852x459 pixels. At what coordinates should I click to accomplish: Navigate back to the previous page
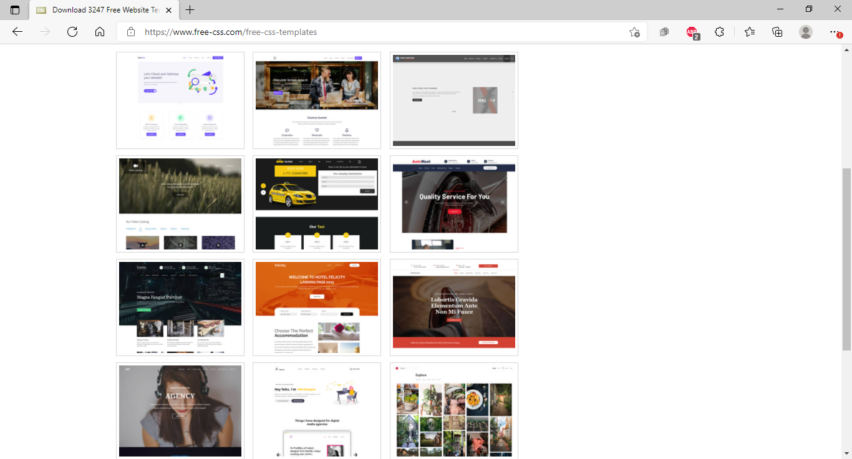pyautogui.click(x=17, y=32)
